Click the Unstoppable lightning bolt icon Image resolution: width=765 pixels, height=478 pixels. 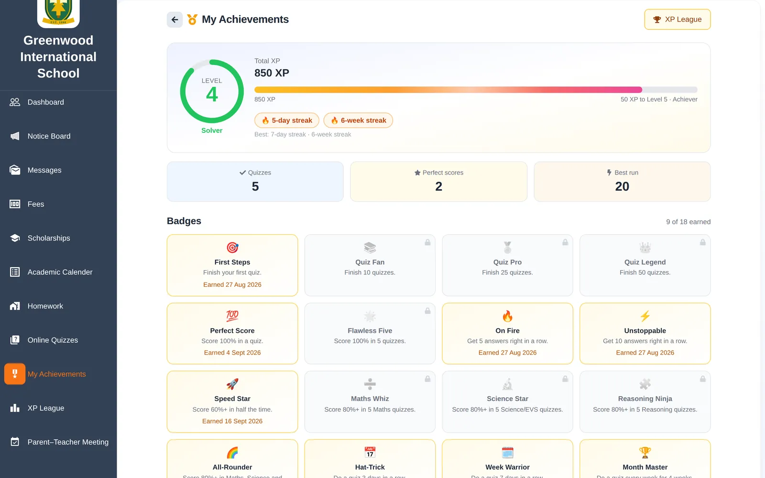click(645, 316)
